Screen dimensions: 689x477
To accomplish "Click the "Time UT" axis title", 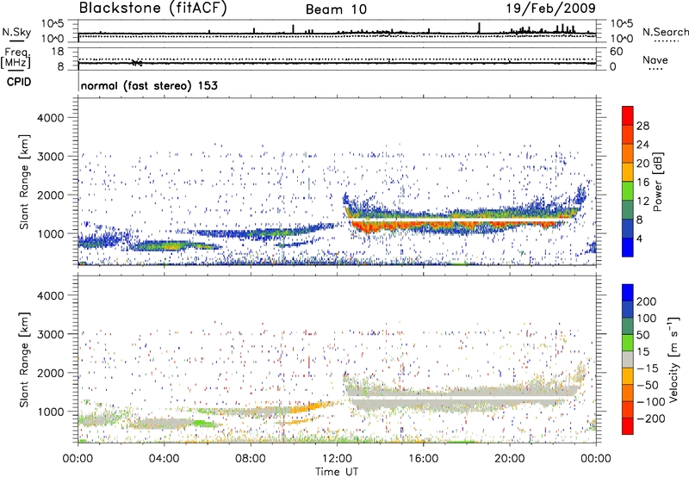I will [337, 471].
